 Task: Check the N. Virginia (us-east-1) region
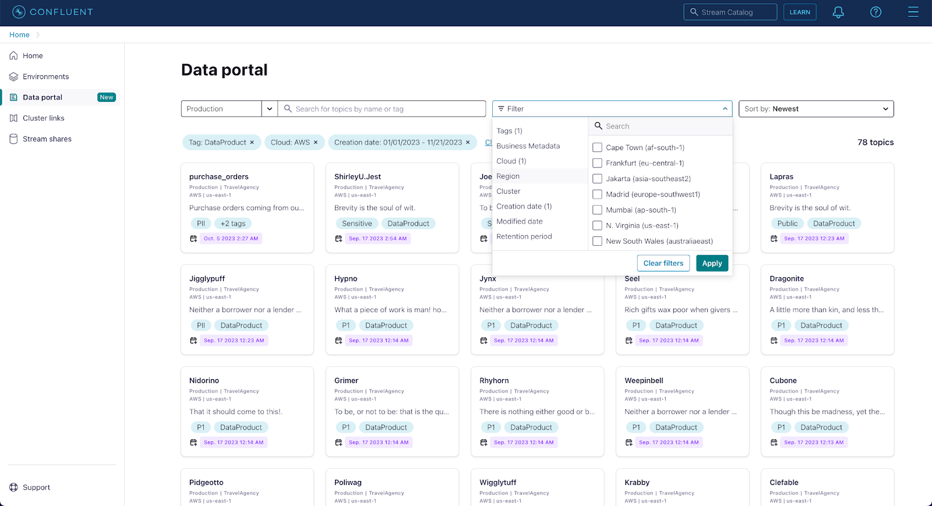(597, 225)
